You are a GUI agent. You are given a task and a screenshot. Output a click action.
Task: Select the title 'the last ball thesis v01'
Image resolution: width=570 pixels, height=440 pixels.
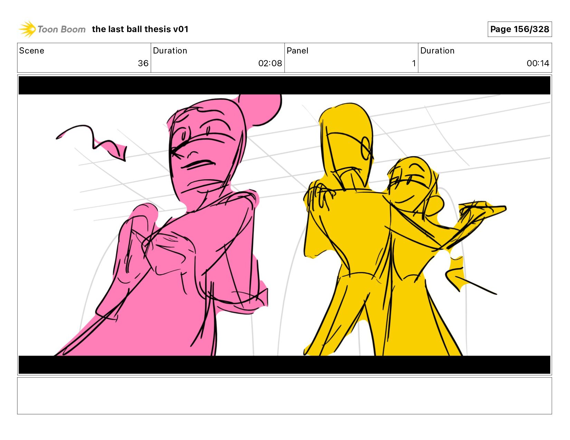[x=140, y=29]
